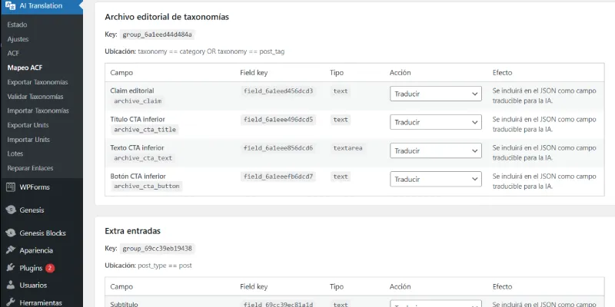Click the Genesis sidebar icon

pyautogui.click(x=11, y=210)
